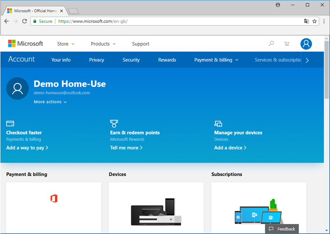Click the right chevron to show more nav items
The width and height of the screenshot is (330, 234).
(x=307, y=60)
